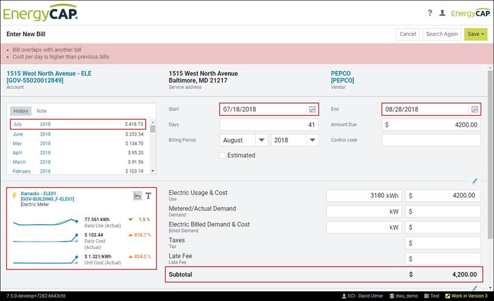This screenshot has height=301, width=494.
Task: Click the Barracks meter lightning bolt icon
Action: pos(15,195)
